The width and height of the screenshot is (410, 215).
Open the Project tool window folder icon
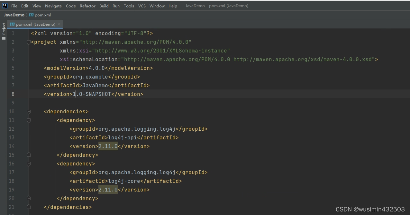(4, 38)
